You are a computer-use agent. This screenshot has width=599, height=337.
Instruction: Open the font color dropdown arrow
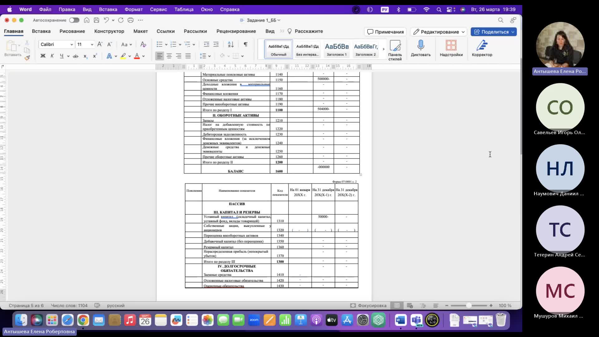(x=144, y=56)
